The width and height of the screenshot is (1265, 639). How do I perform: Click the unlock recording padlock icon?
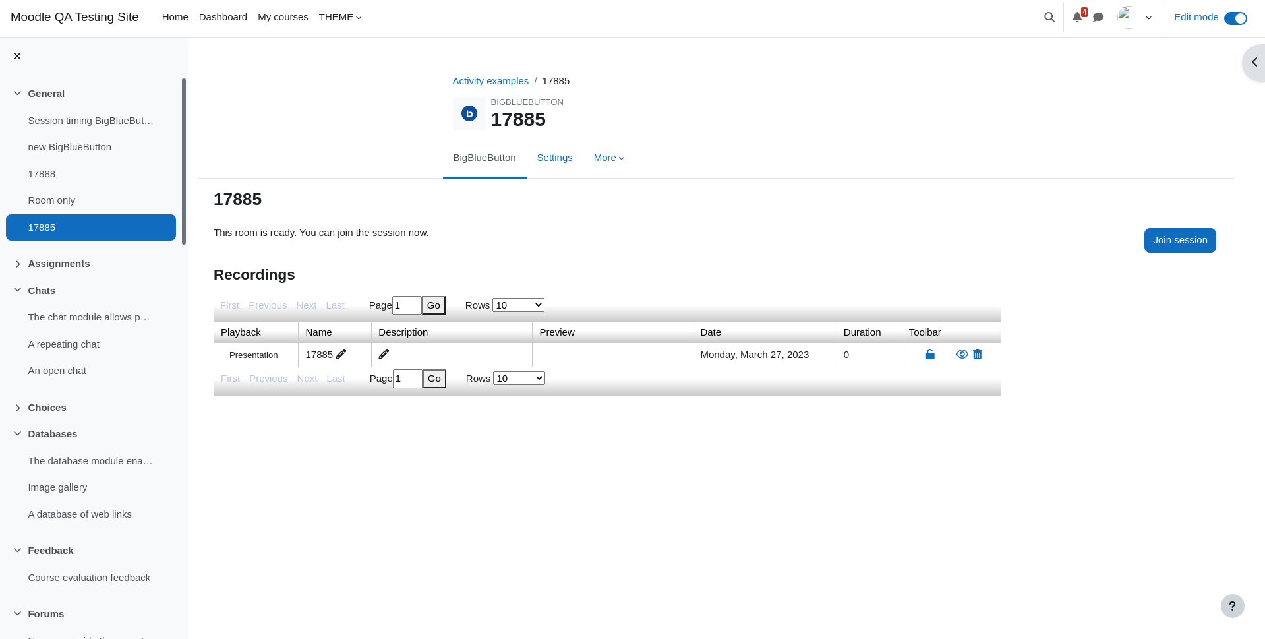pos(930,354)
